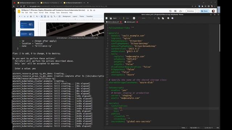
Task: Click the new slide plus icon in Slides toolbar
Action: tap(20, 16)
